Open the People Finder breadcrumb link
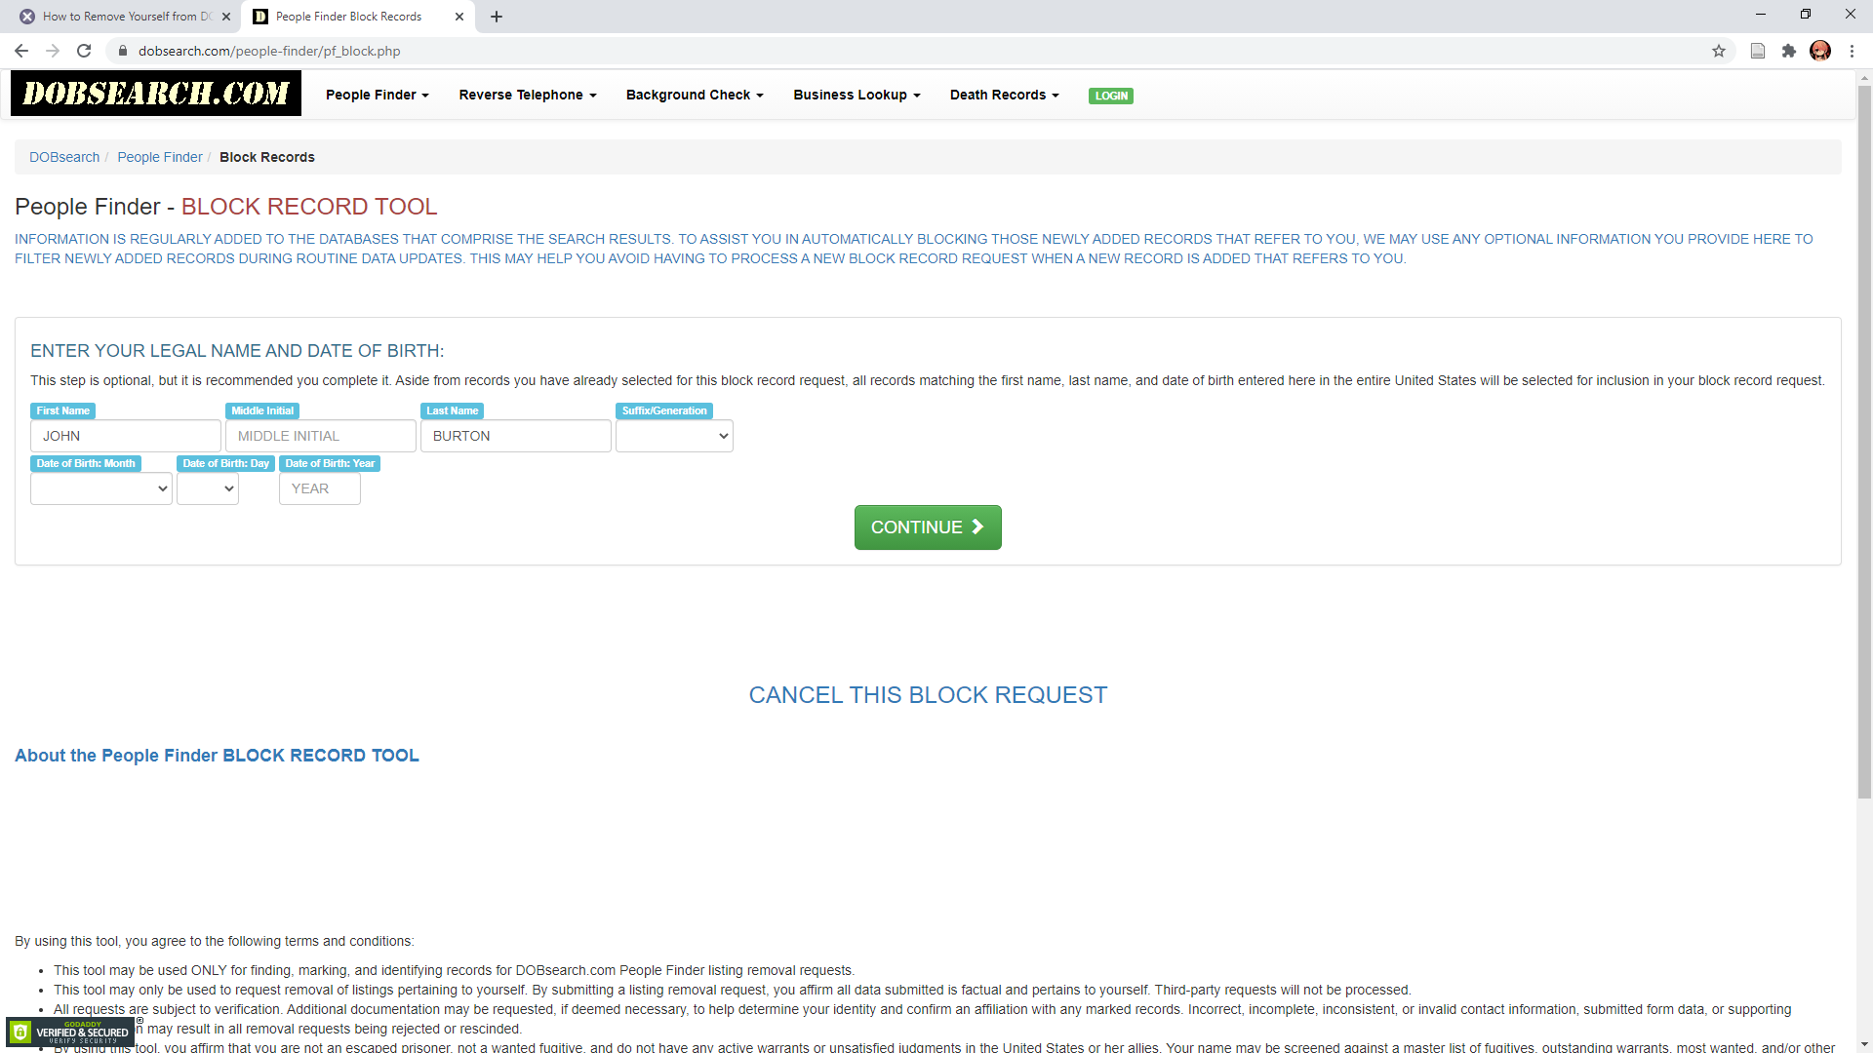The image size is (1873, 1053). click(x=160, y=157)
